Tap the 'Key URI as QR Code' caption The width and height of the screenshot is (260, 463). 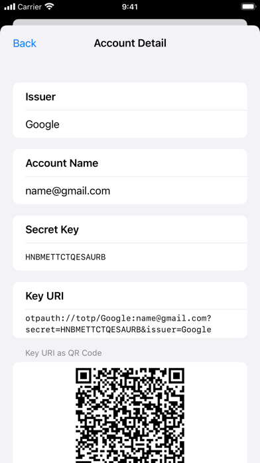click(64, 353)
